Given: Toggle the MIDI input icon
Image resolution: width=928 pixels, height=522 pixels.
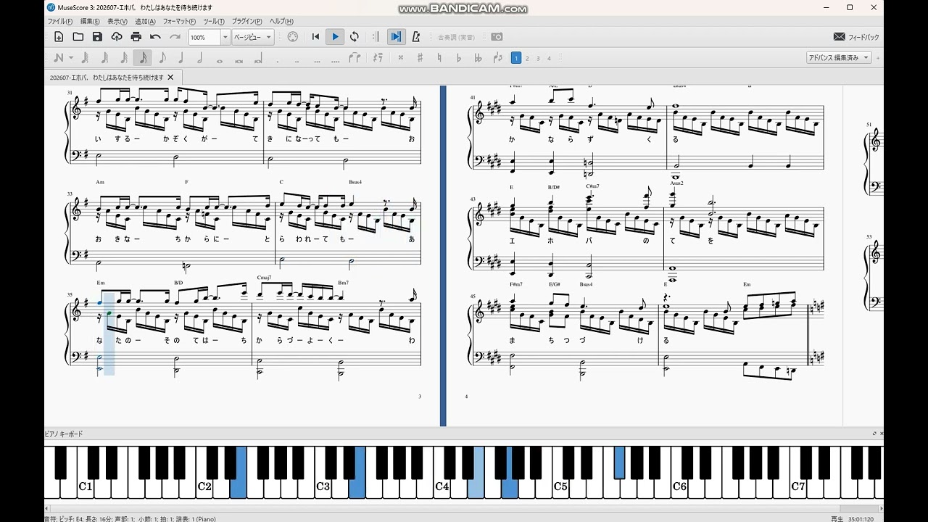Looking at the screenshot, I should (x=293, y=37).
